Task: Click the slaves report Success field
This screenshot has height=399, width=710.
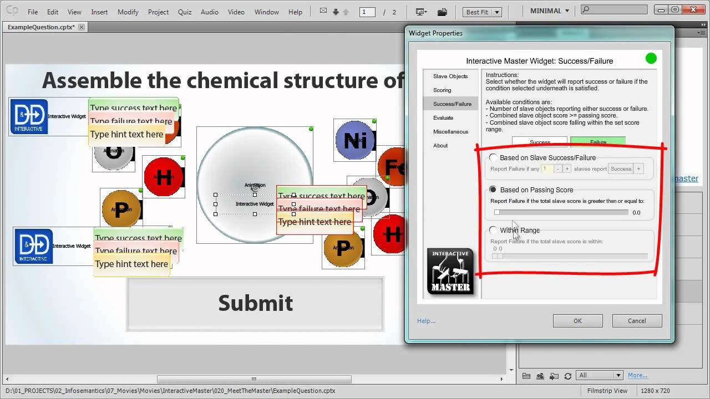Action: 621,169
